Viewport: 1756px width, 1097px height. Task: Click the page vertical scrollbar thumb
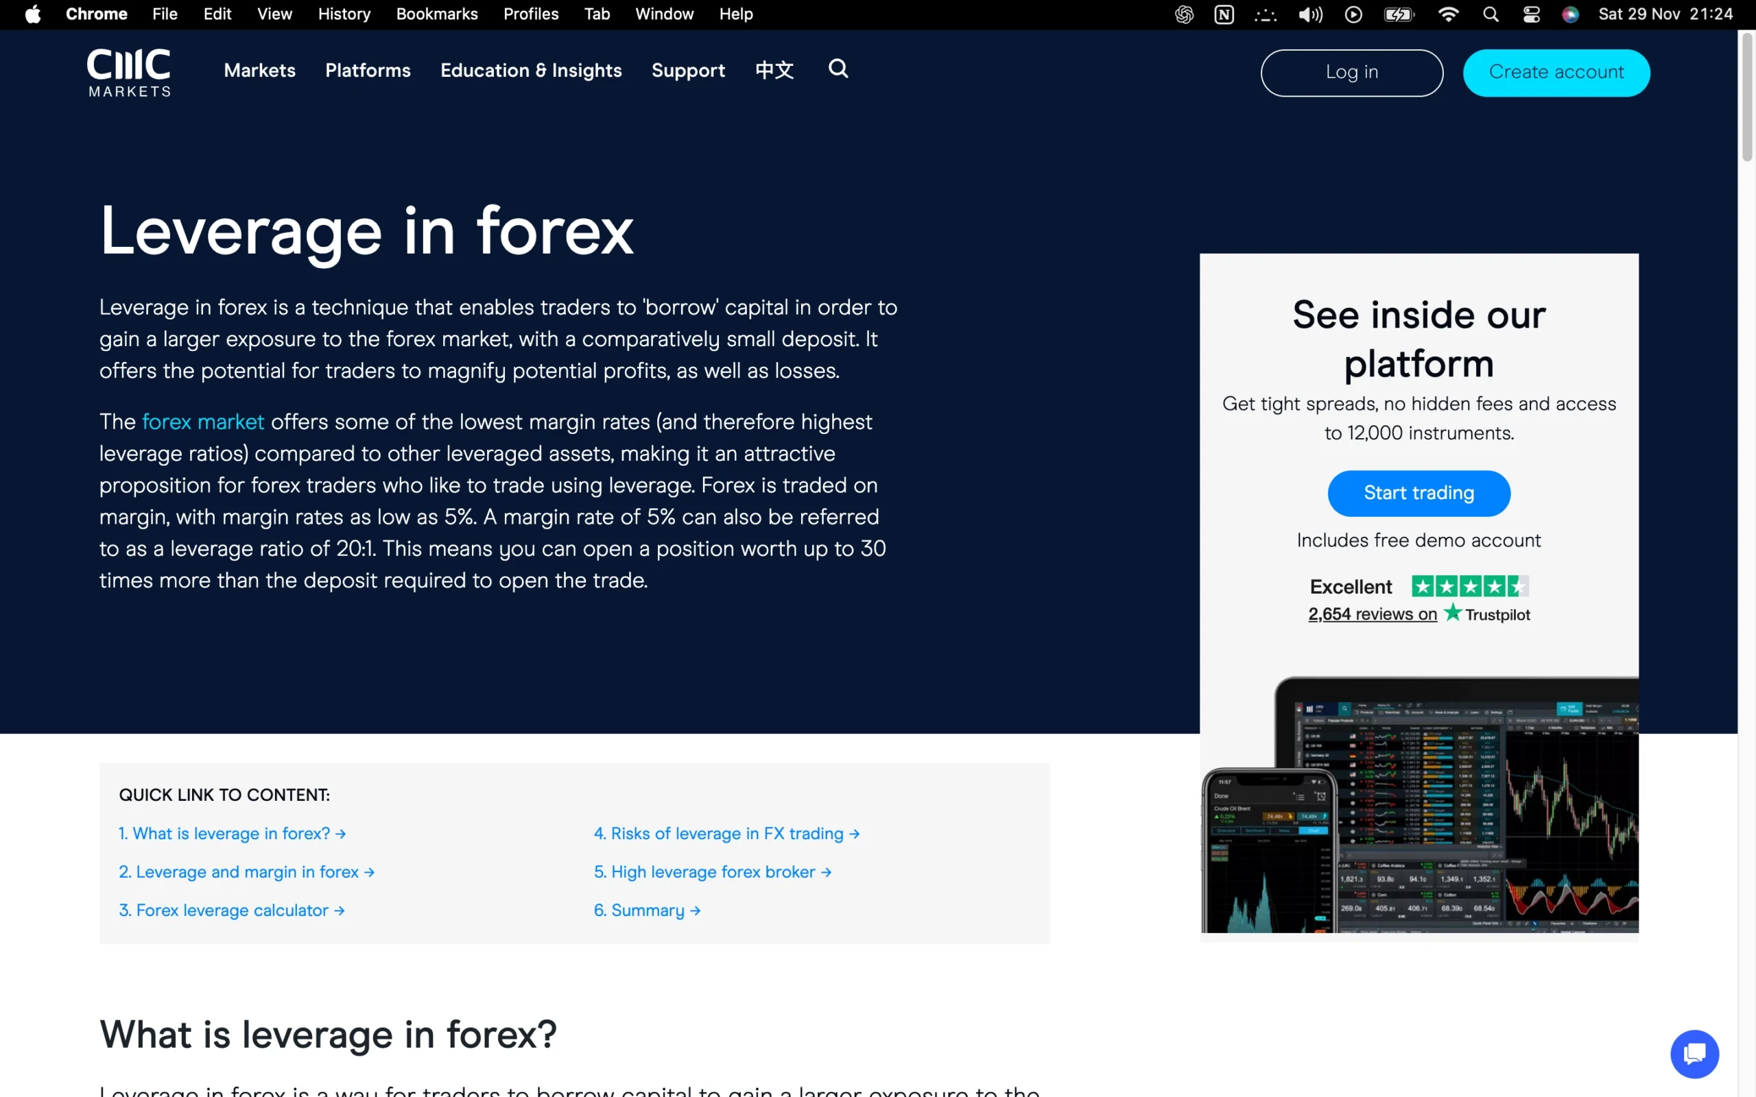tap(1746, 98)
